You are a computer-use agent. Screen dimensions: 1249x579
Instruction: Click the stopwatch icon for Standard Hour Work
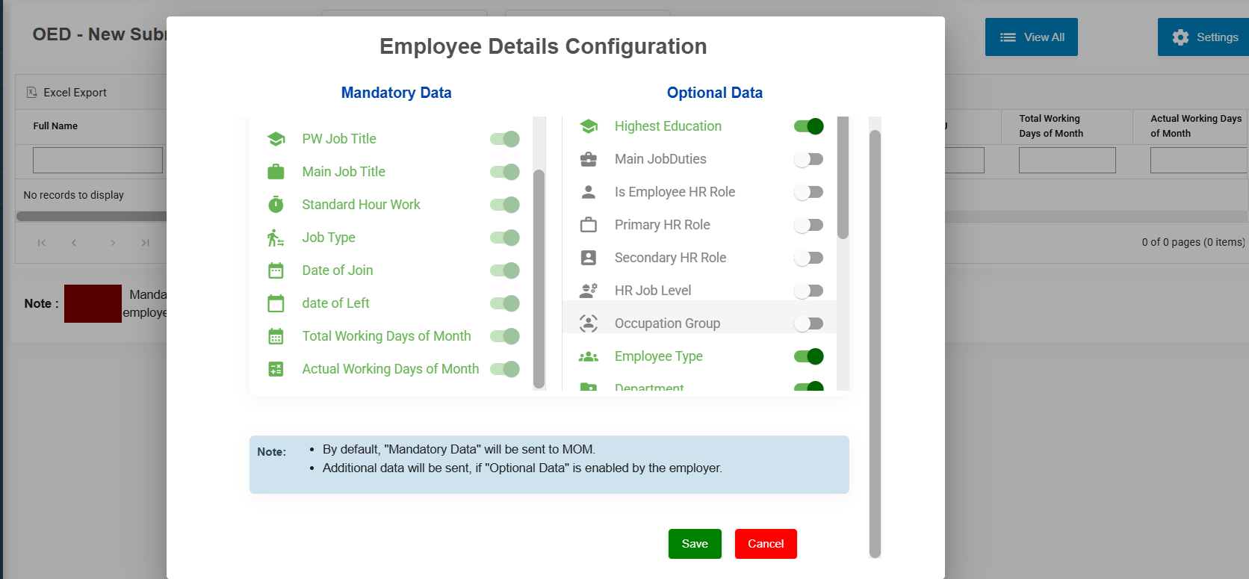276,205
